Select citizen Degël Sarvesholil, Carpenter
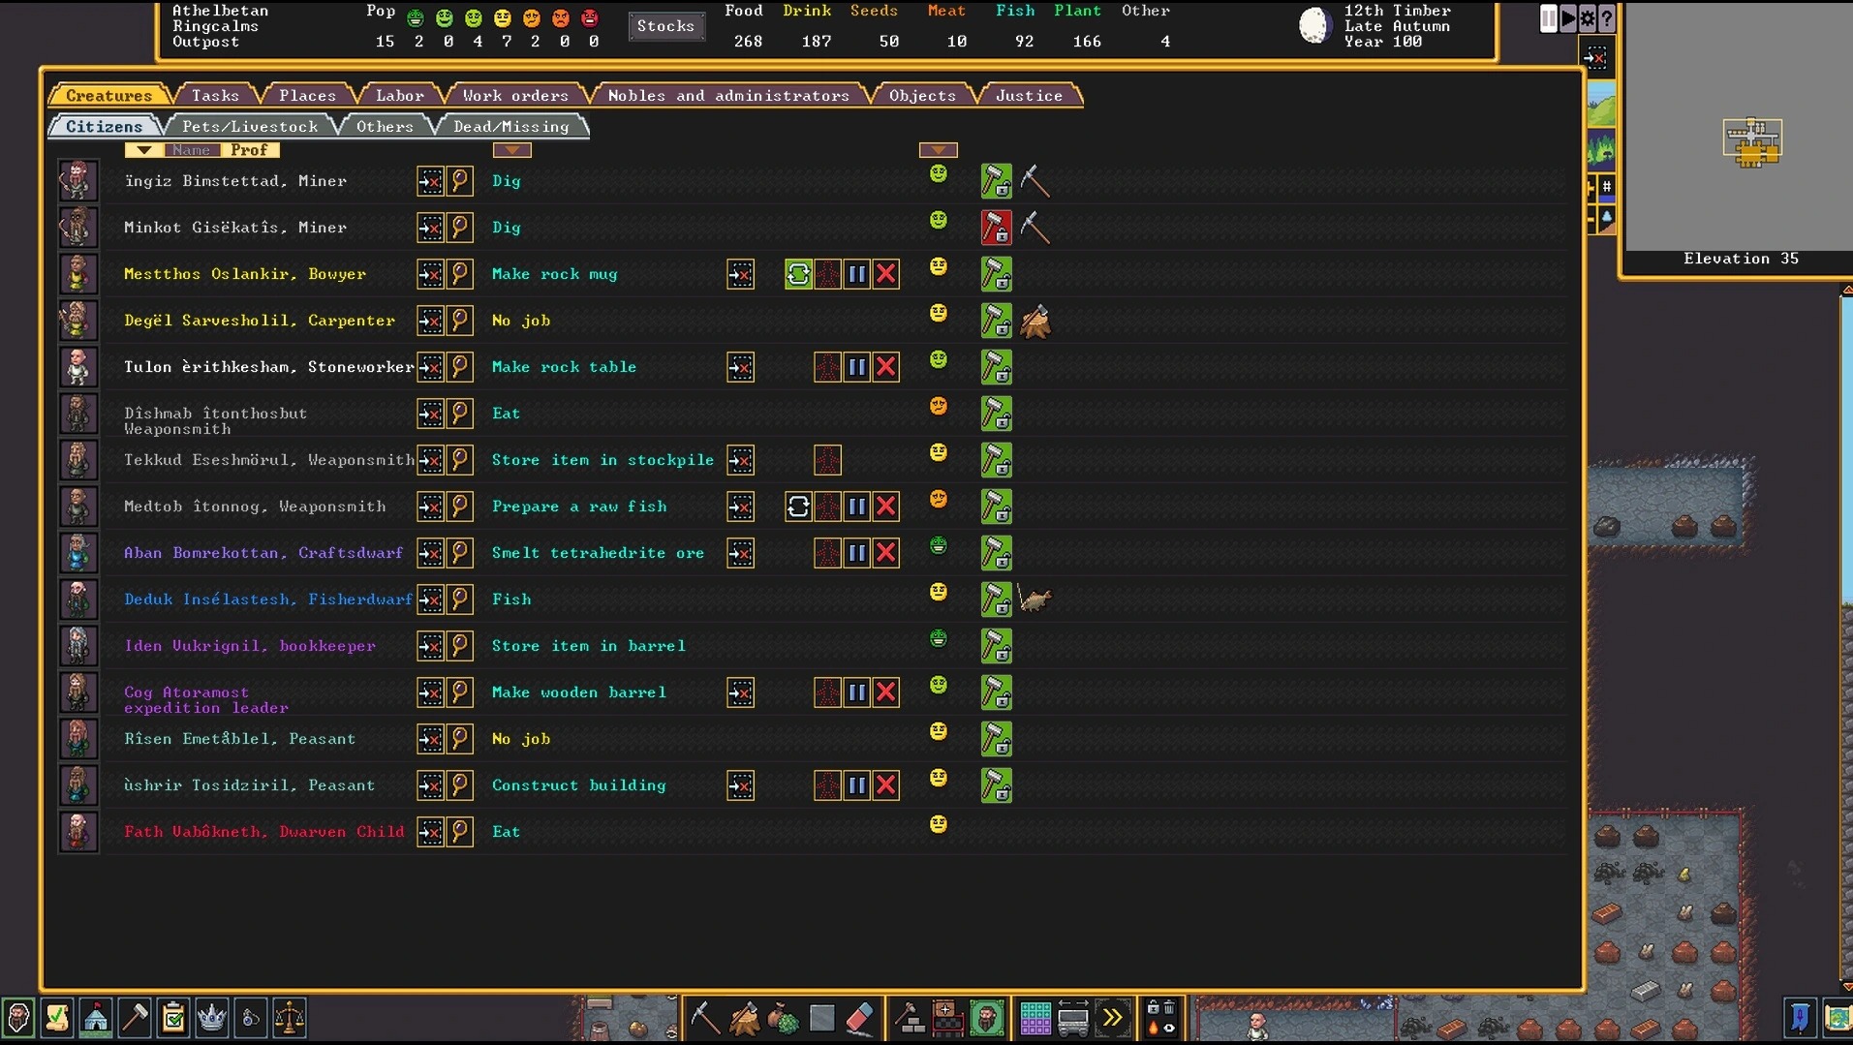This screenshot has width=1853, height=1045. 260,321
